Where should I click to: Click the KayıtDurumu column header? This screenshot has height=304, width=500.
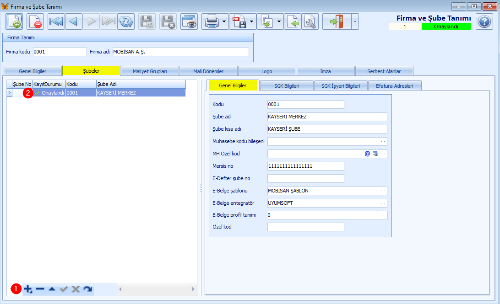(x=49, y=85)
